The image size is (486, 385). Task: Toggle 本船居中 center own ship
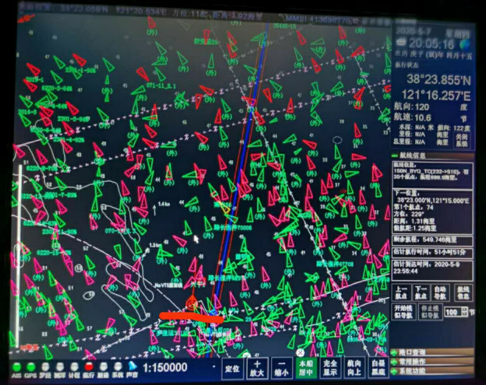pos(306,368)
